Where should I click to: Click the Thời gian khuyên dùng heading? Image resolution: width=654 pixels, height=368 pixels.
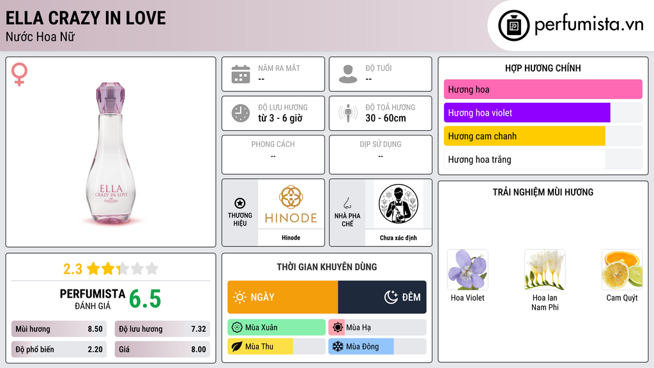(x=327, y=266)
